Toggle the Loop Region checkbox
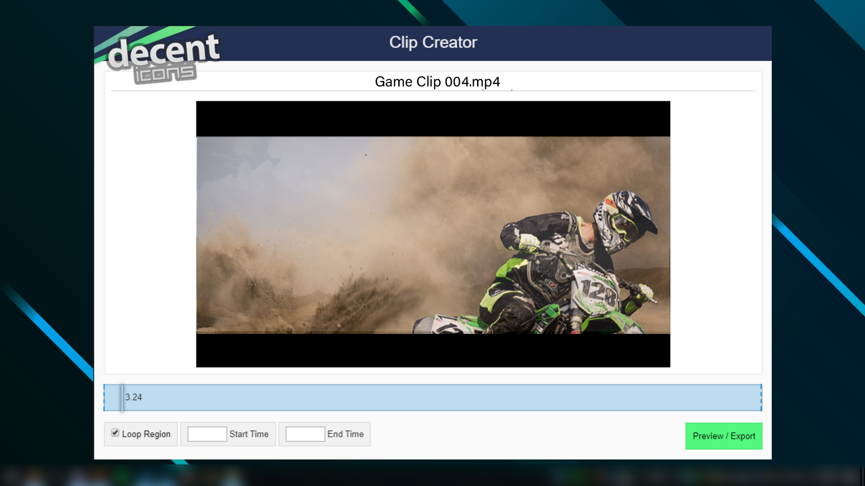The height and width of the screenshot is (486, 865). (x=115, y=433)
